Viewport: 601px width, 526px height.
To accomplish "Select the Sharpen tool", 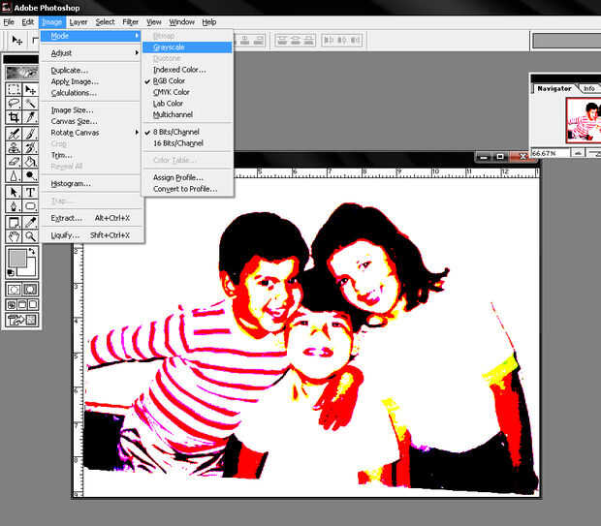I will tap(14, 175).
